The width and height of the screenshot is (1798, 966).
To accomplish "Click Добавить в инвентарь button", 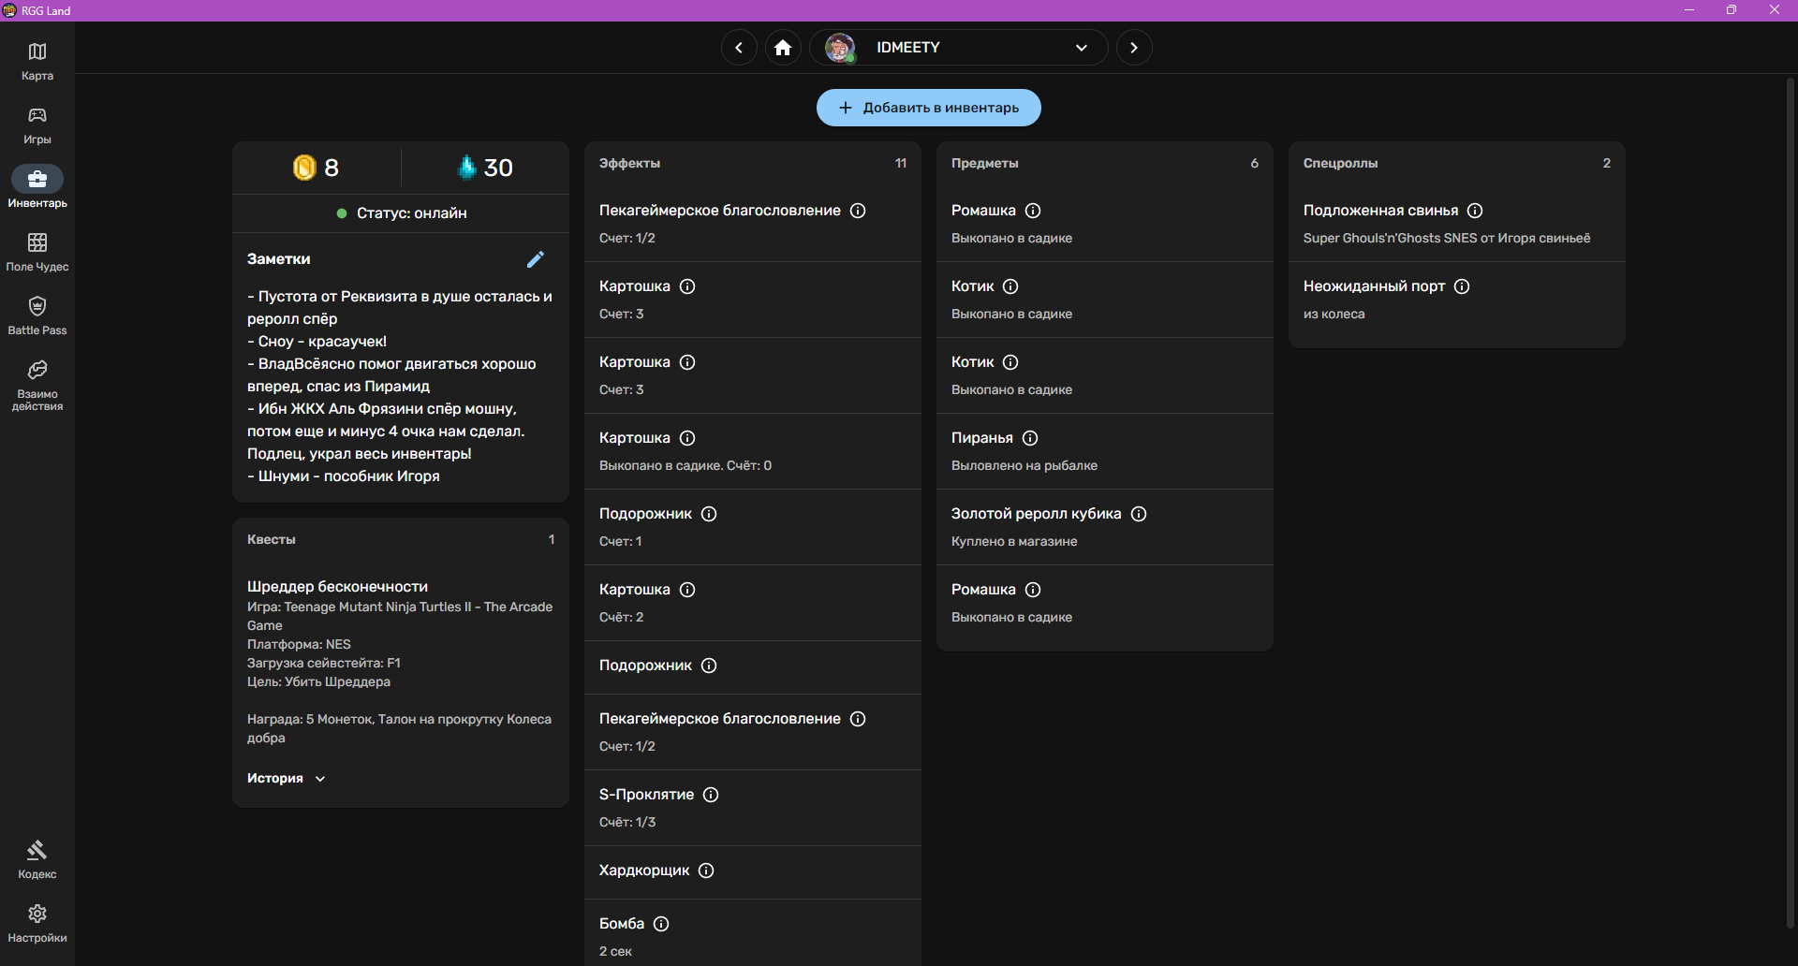I will click(x=928, y=108).
